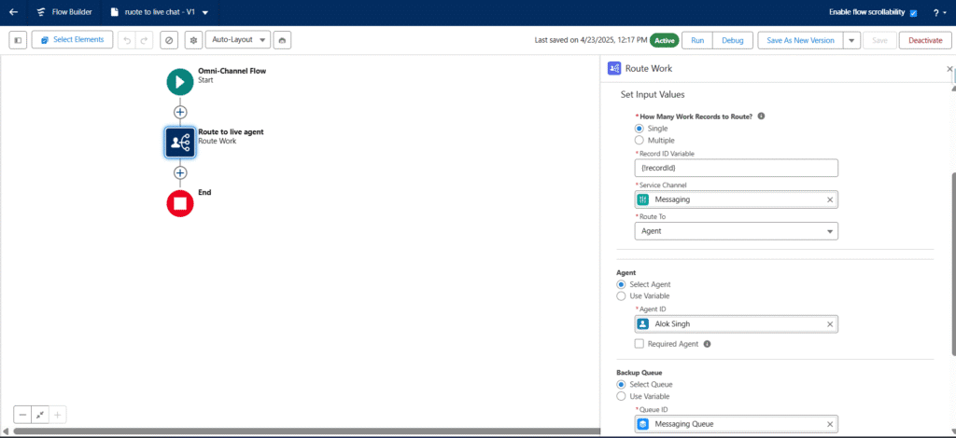Check the Required Agent checkbox

tap(640, 344)
